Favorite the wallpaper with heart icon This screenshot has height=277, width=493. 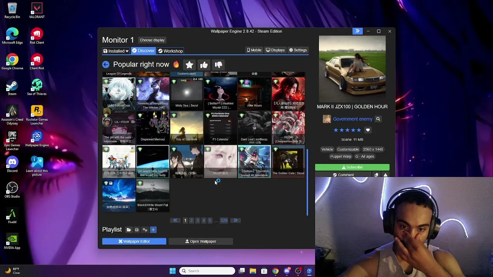pyautogui.click(x=368, y=130)
